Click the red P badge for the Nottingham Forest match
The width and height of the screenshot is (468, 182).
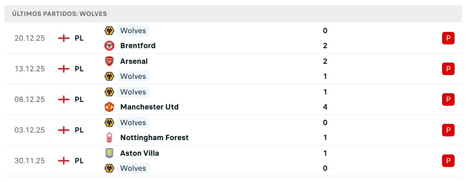coord(448,130)
